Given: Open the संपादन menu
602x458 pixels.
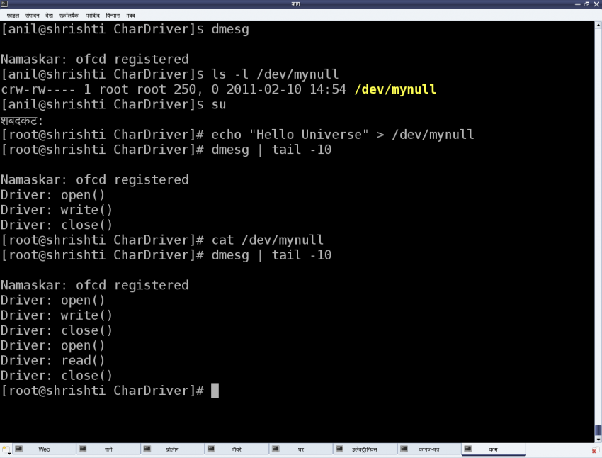Looking at the screenshot, I should pyautogui.click(x=32, y=15).
